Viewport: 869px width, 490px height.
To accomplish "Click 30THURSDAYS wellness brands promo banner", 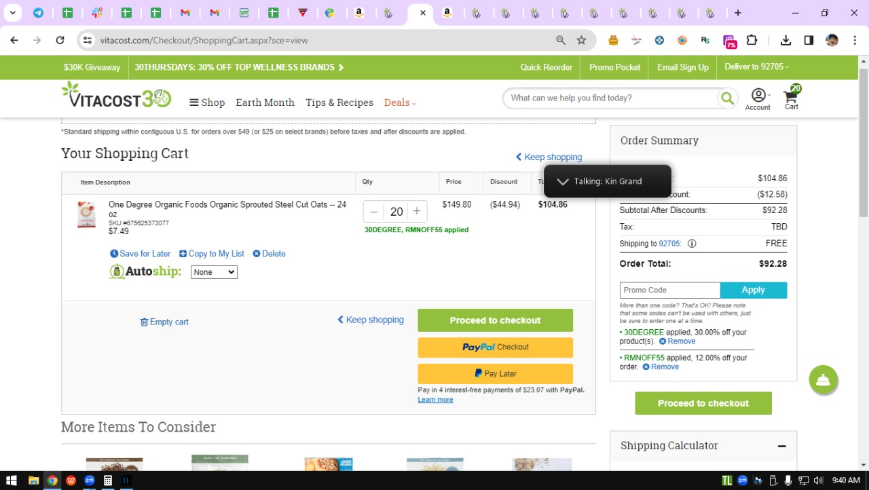I will coord(239,67).
